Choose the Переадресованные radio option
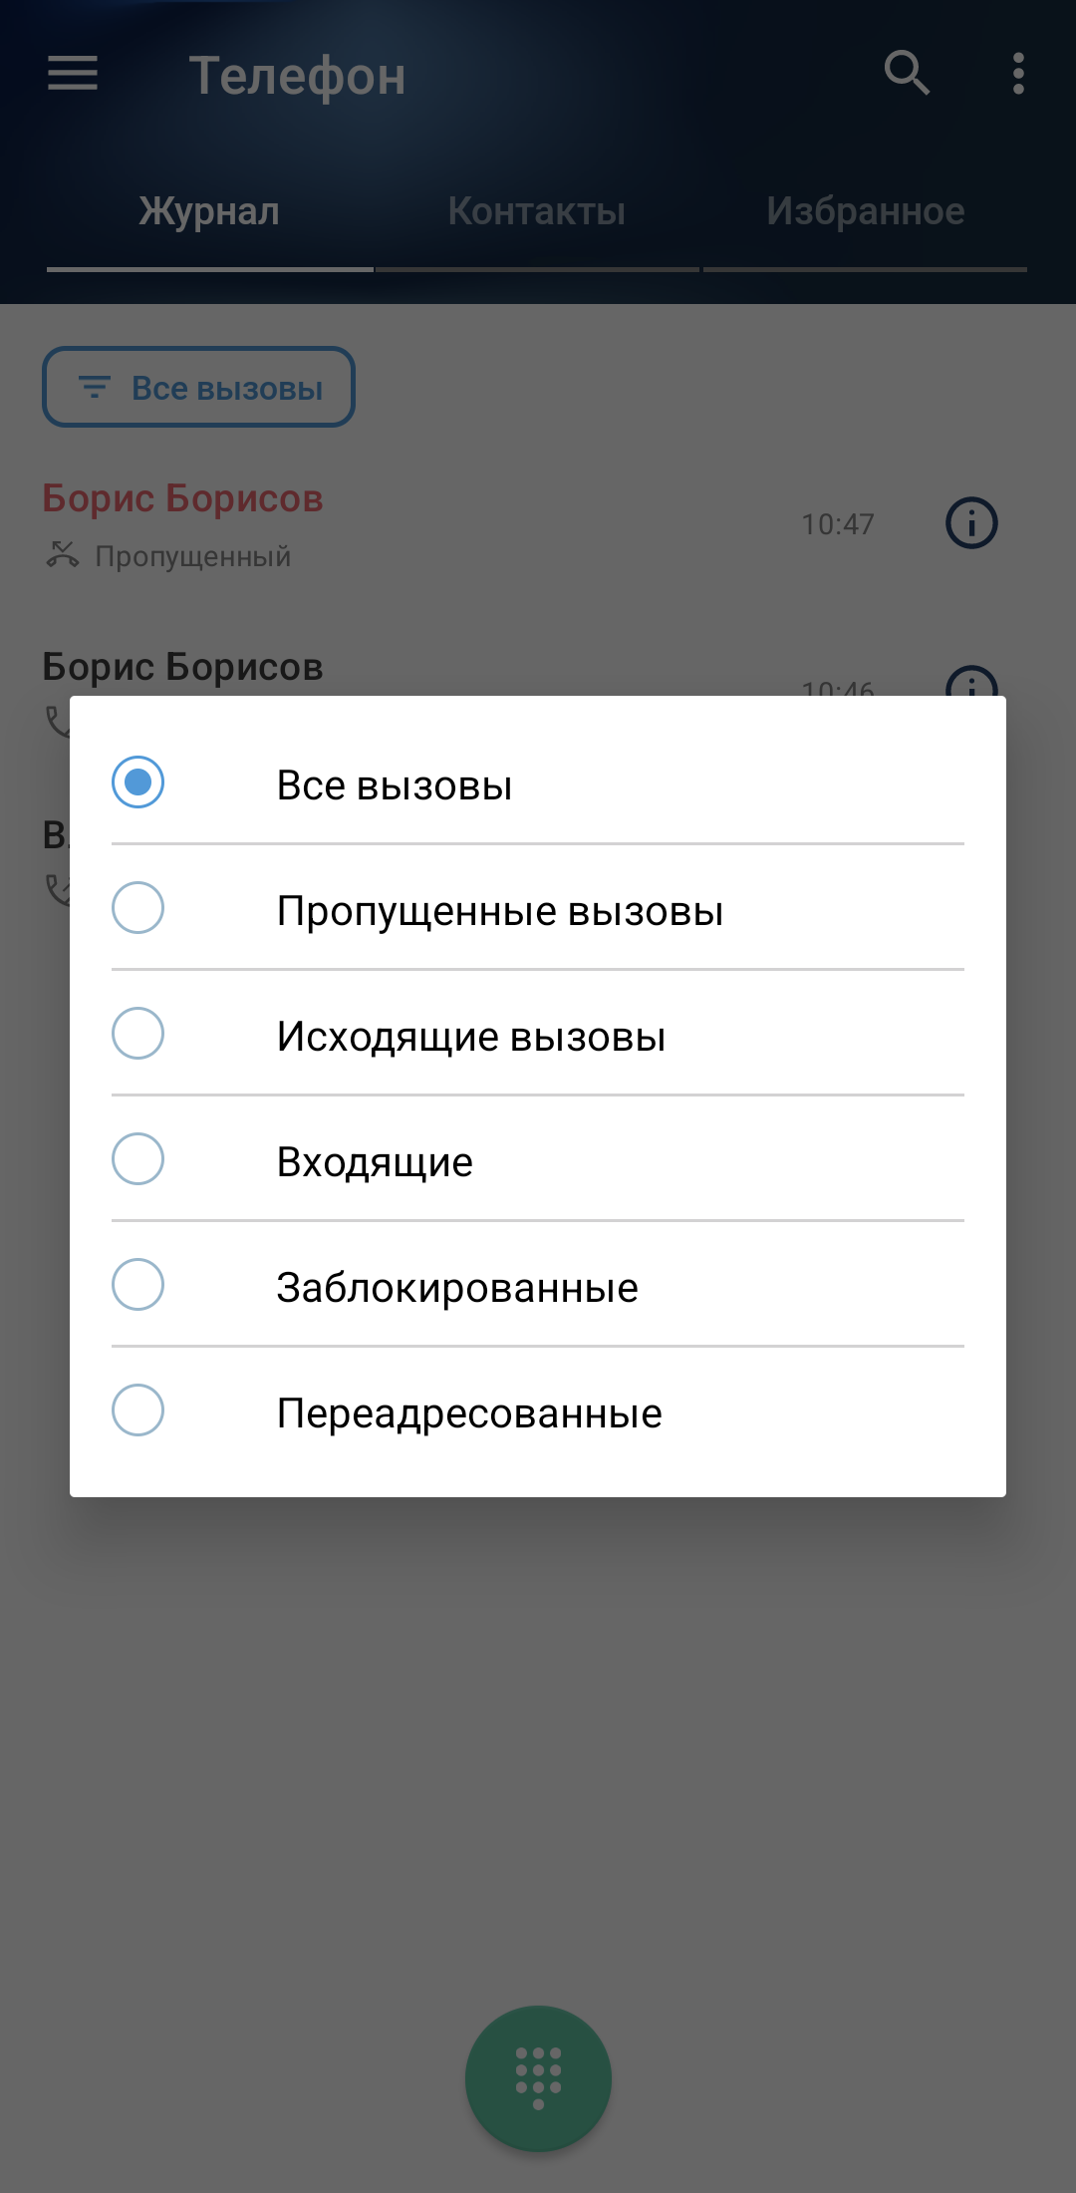Viewport: 1076px width, 2193px height. [138, 1410]
